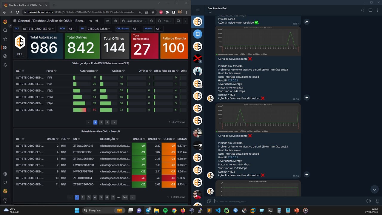
Task: Click serial number HWTC3396A79B
Action: 84,165
